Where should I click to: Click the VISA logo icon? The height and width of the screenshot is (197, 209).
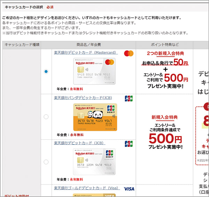(x=129, y=189)
